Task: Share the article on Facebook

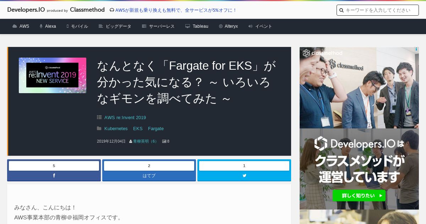Action: click(x=54, y=176)
